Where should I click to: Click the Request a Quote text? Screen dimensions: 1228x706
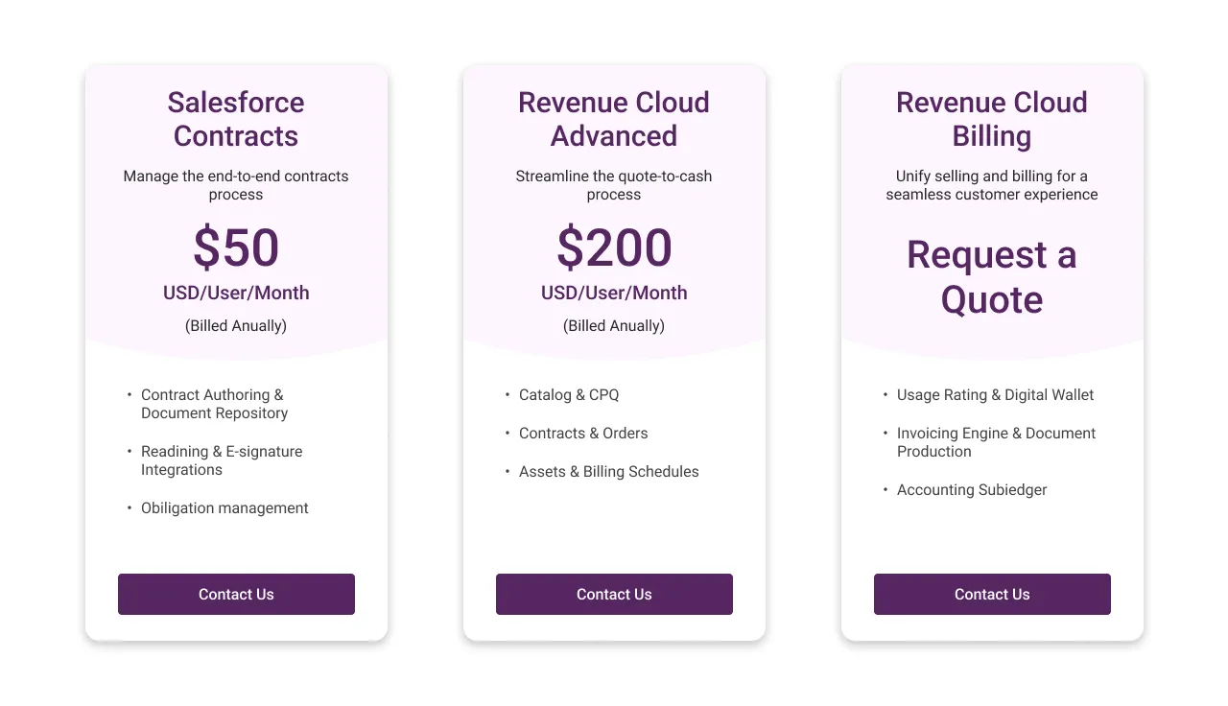992,277
